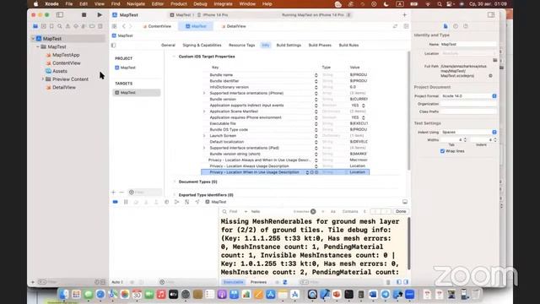
Task: Open the Product menu
Action: tap(178, 4)
